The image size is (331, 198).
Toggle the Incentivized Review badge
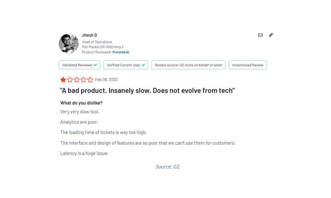point(248,65)
